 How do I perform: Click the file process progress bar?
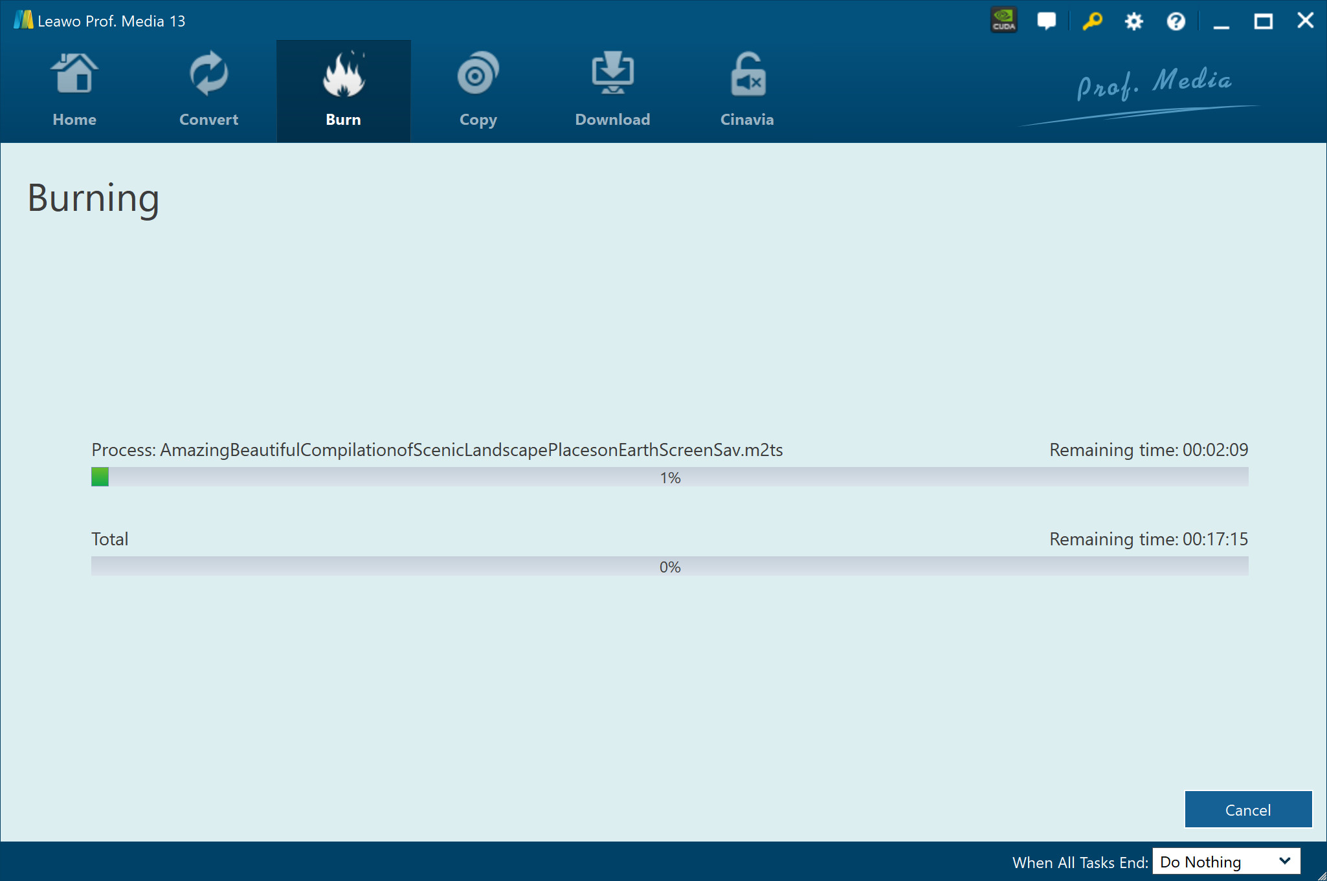click(669, 477)
